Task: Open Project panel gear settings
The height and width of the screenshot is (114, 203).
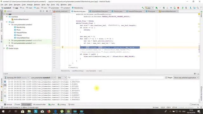Action: tap(47, 11)
